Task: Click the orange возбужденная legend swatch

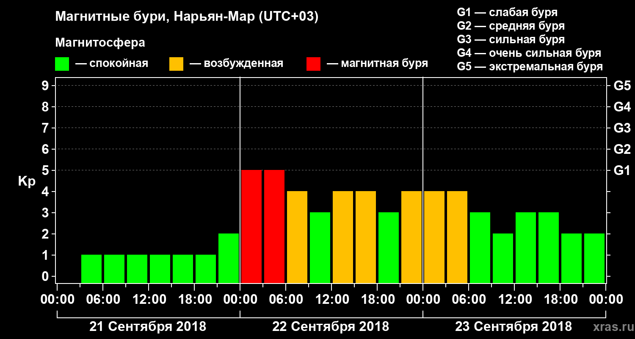Action: [176, 64]
